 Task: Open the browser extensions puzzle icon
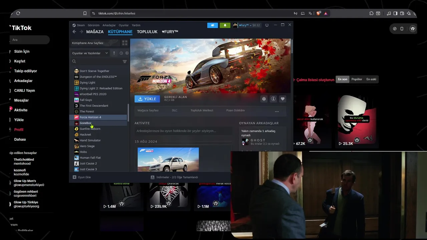371,13
